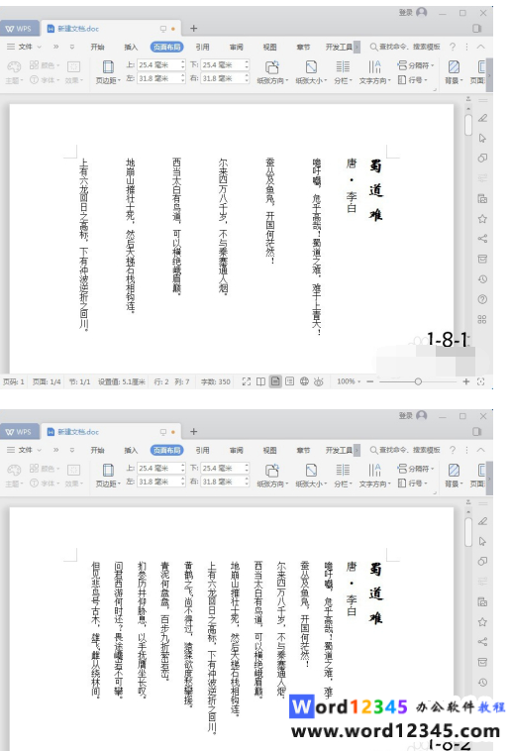
Task: Click help question mark in top window ribbon
Action: pos(453,47)
